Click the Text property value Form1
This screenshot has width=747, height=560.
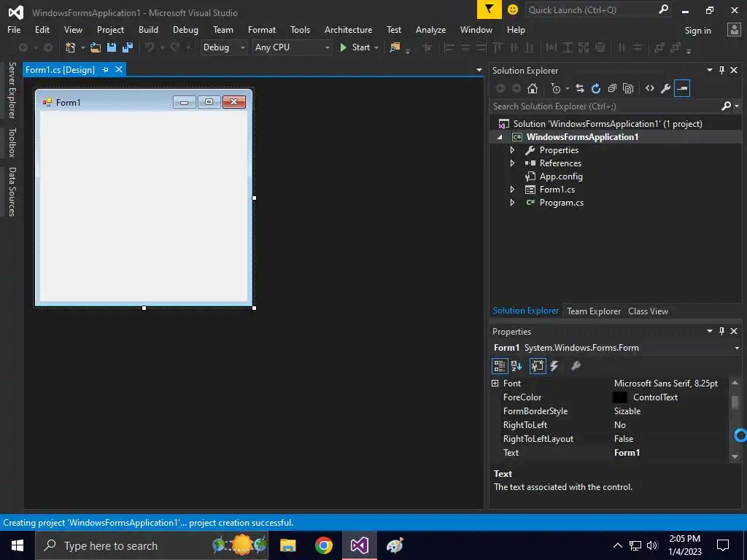point(627,452)
